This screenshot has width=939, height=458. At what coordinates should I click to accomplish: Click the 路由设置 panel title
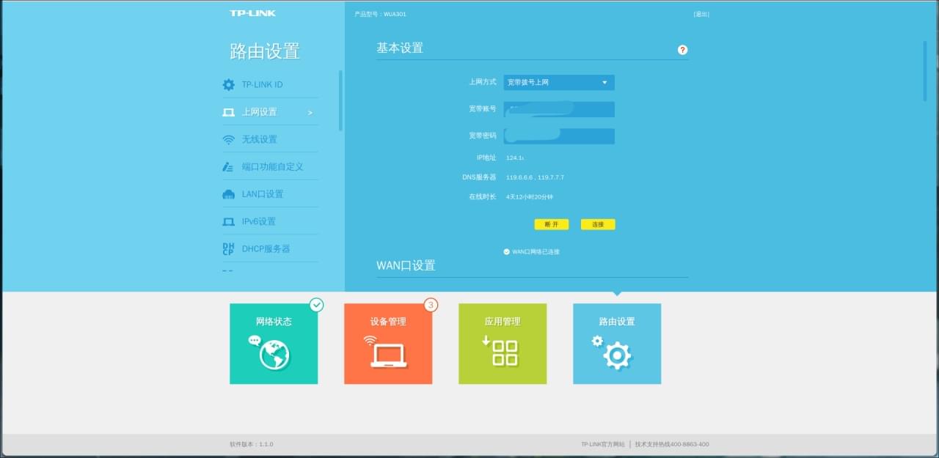pos(265,51)
